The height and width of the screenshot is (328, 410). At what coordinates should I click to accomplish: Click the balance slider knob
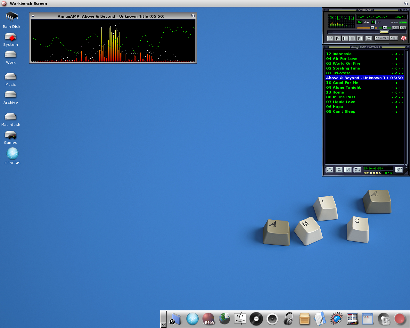(x=384, y=28)
